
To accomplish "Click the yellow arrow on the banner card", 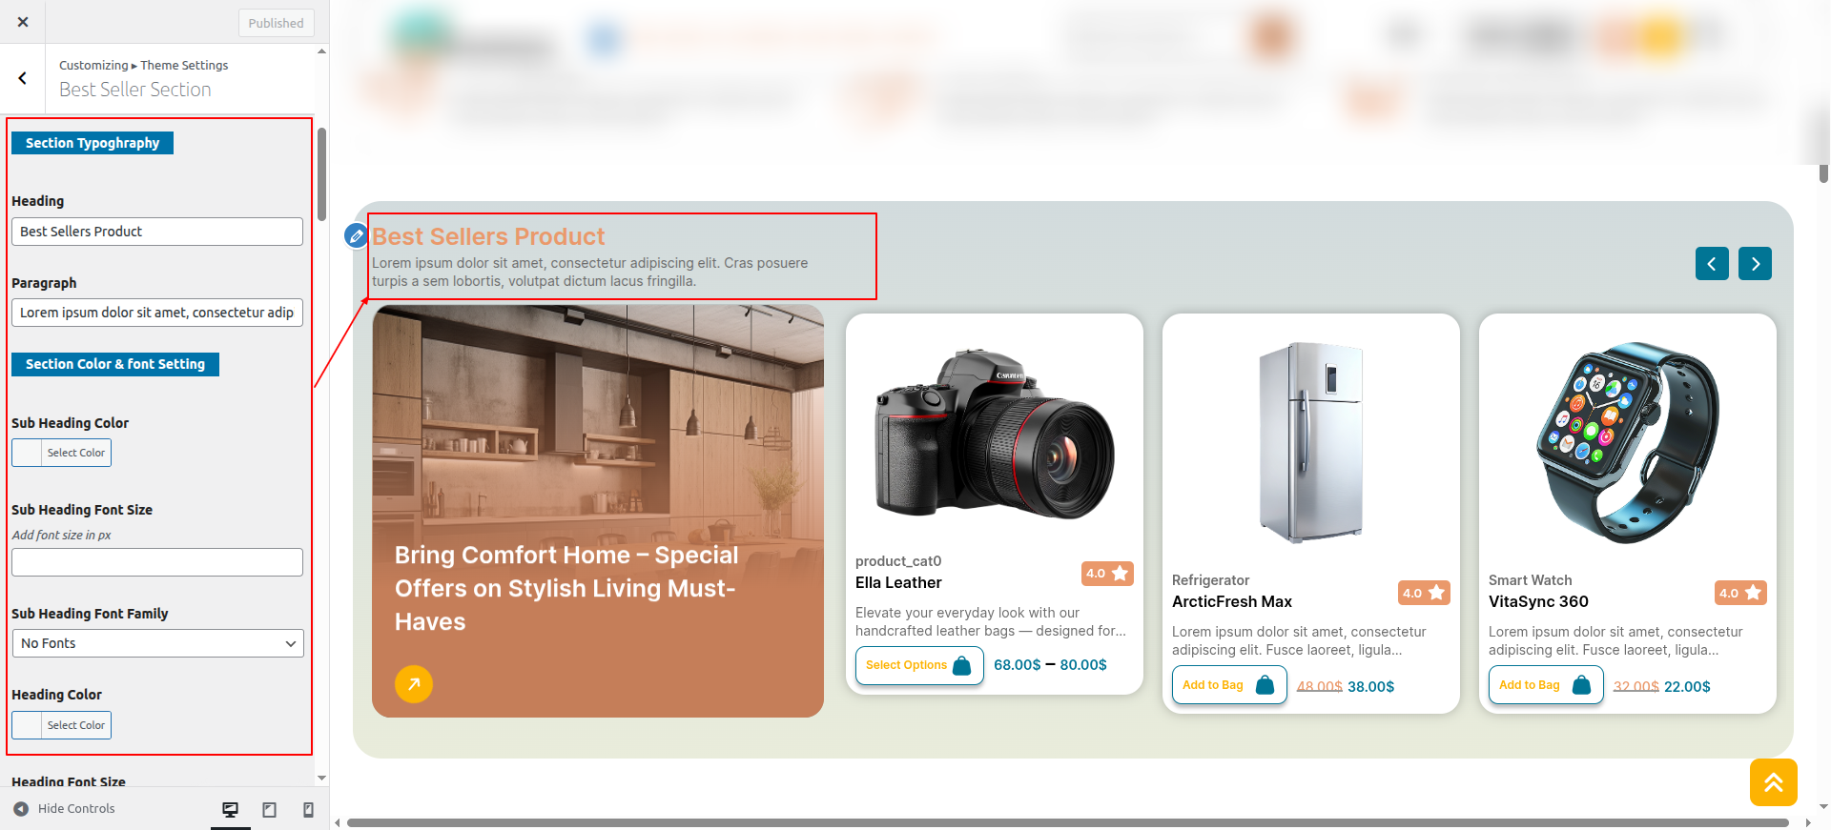I will pyautogui.click(x=413, y=683).
